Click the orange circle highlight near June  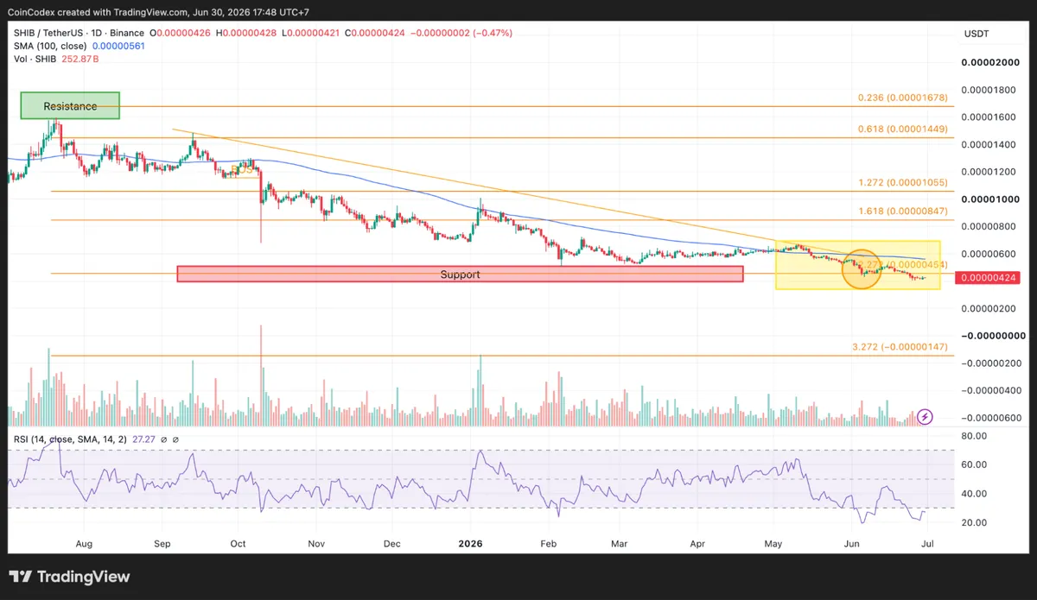click(x=862, y=268)
